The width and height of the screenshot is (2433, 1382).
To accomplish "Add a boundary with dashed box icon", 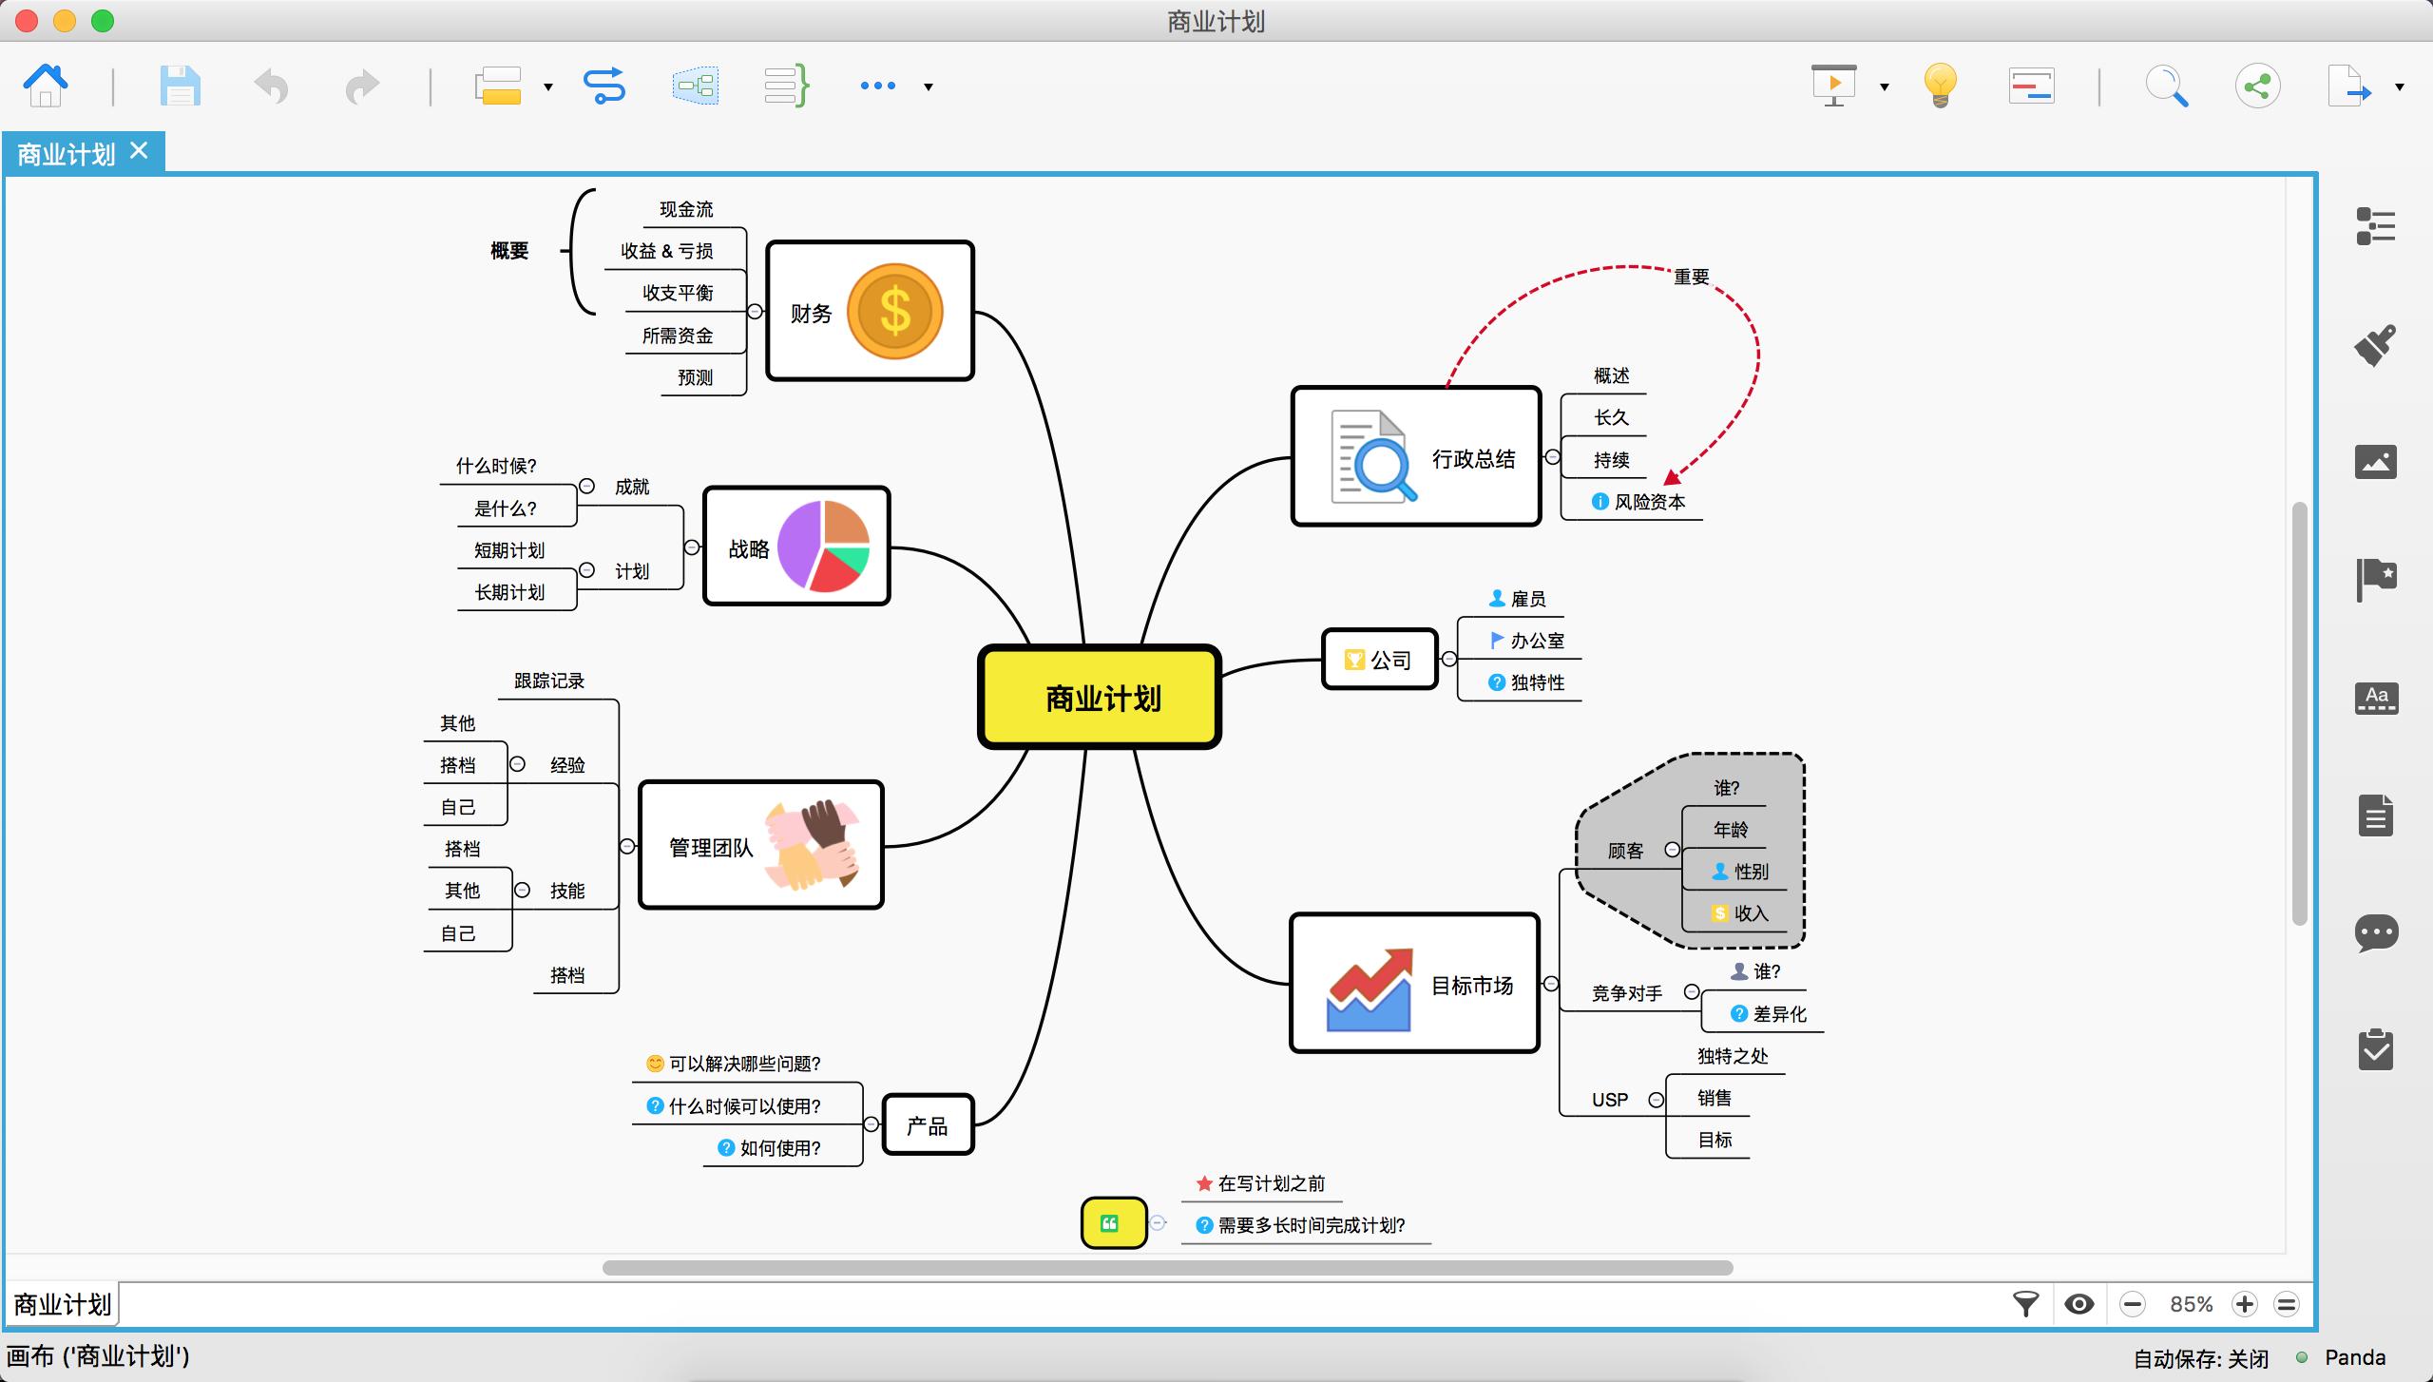I will (x=696, y=86).
